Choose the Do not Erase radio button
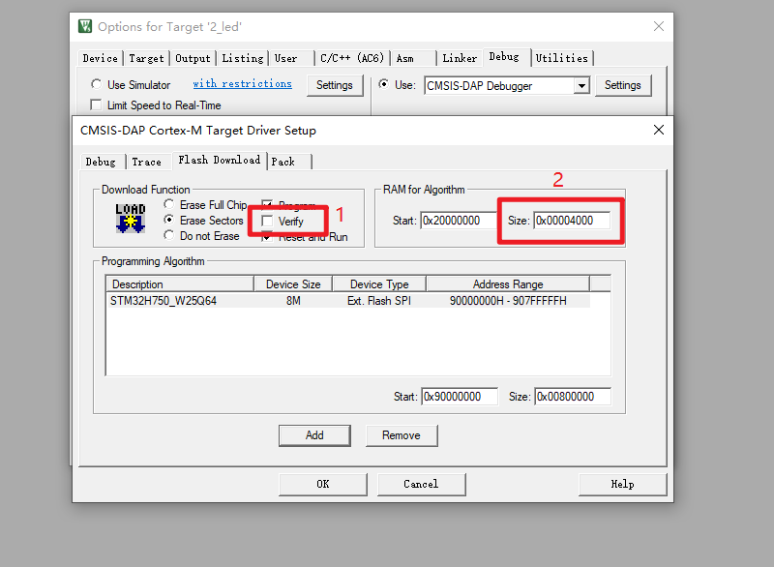The height and width of the screenshot is (567, 774). [x=170, y=235]
